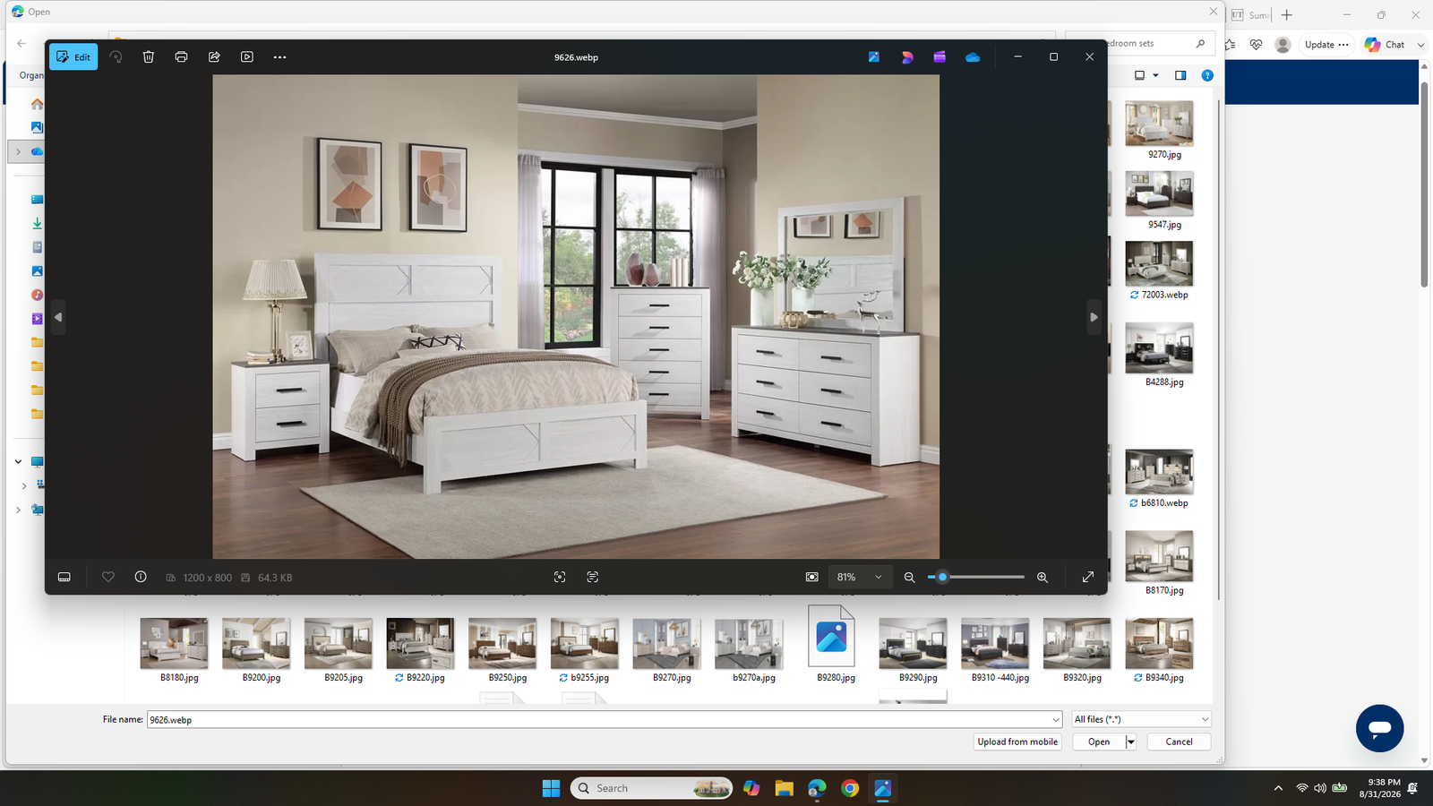Click the fit to window icon
1433x806 pixels.
(812, 577)
